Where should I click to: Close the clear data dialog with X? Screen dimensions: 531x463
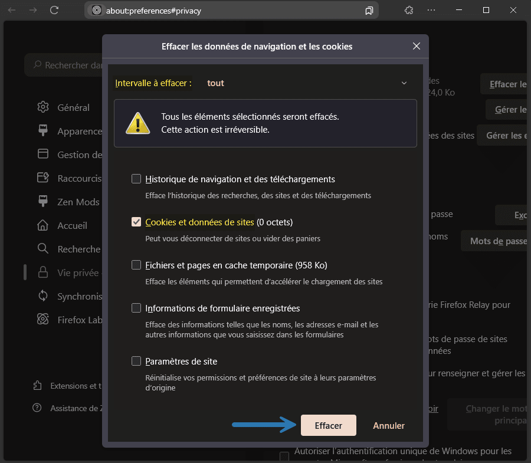416,46
